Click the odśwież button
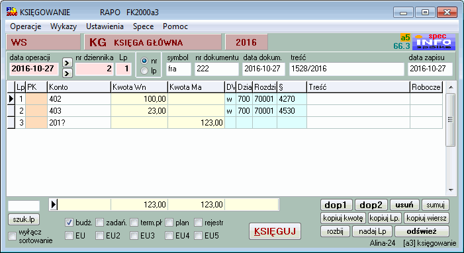 (422, 231)
